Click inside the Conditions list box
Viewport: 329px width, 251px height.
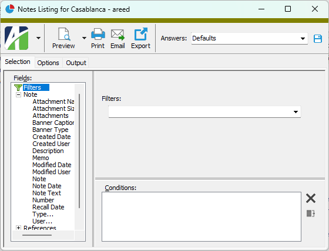(202, 216)
